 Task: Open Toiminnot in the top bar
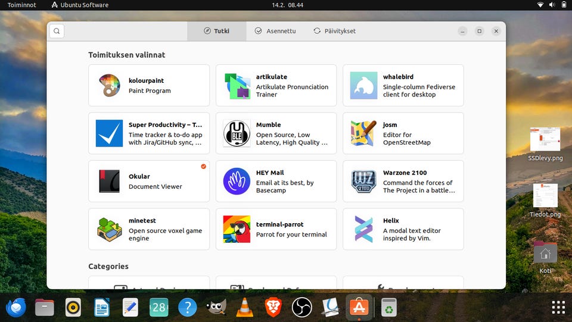coord(22,5)
